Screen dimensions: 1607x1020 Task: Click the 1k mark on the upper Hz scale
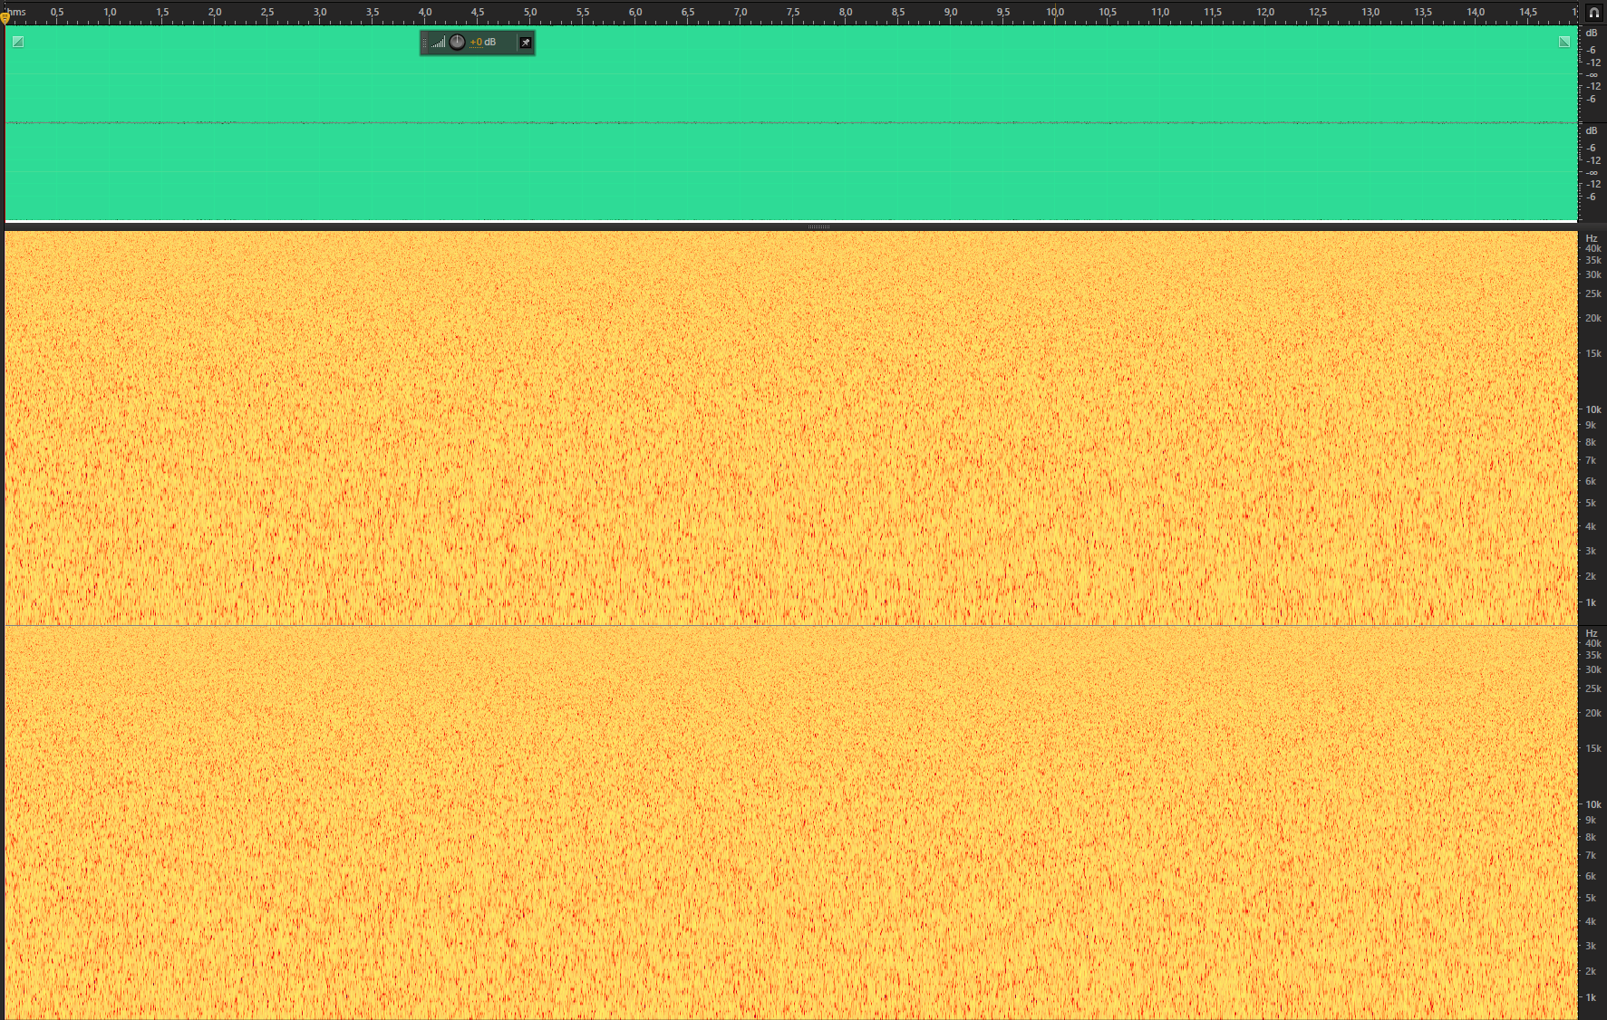pyautogui.click(x=1591, y=602)
